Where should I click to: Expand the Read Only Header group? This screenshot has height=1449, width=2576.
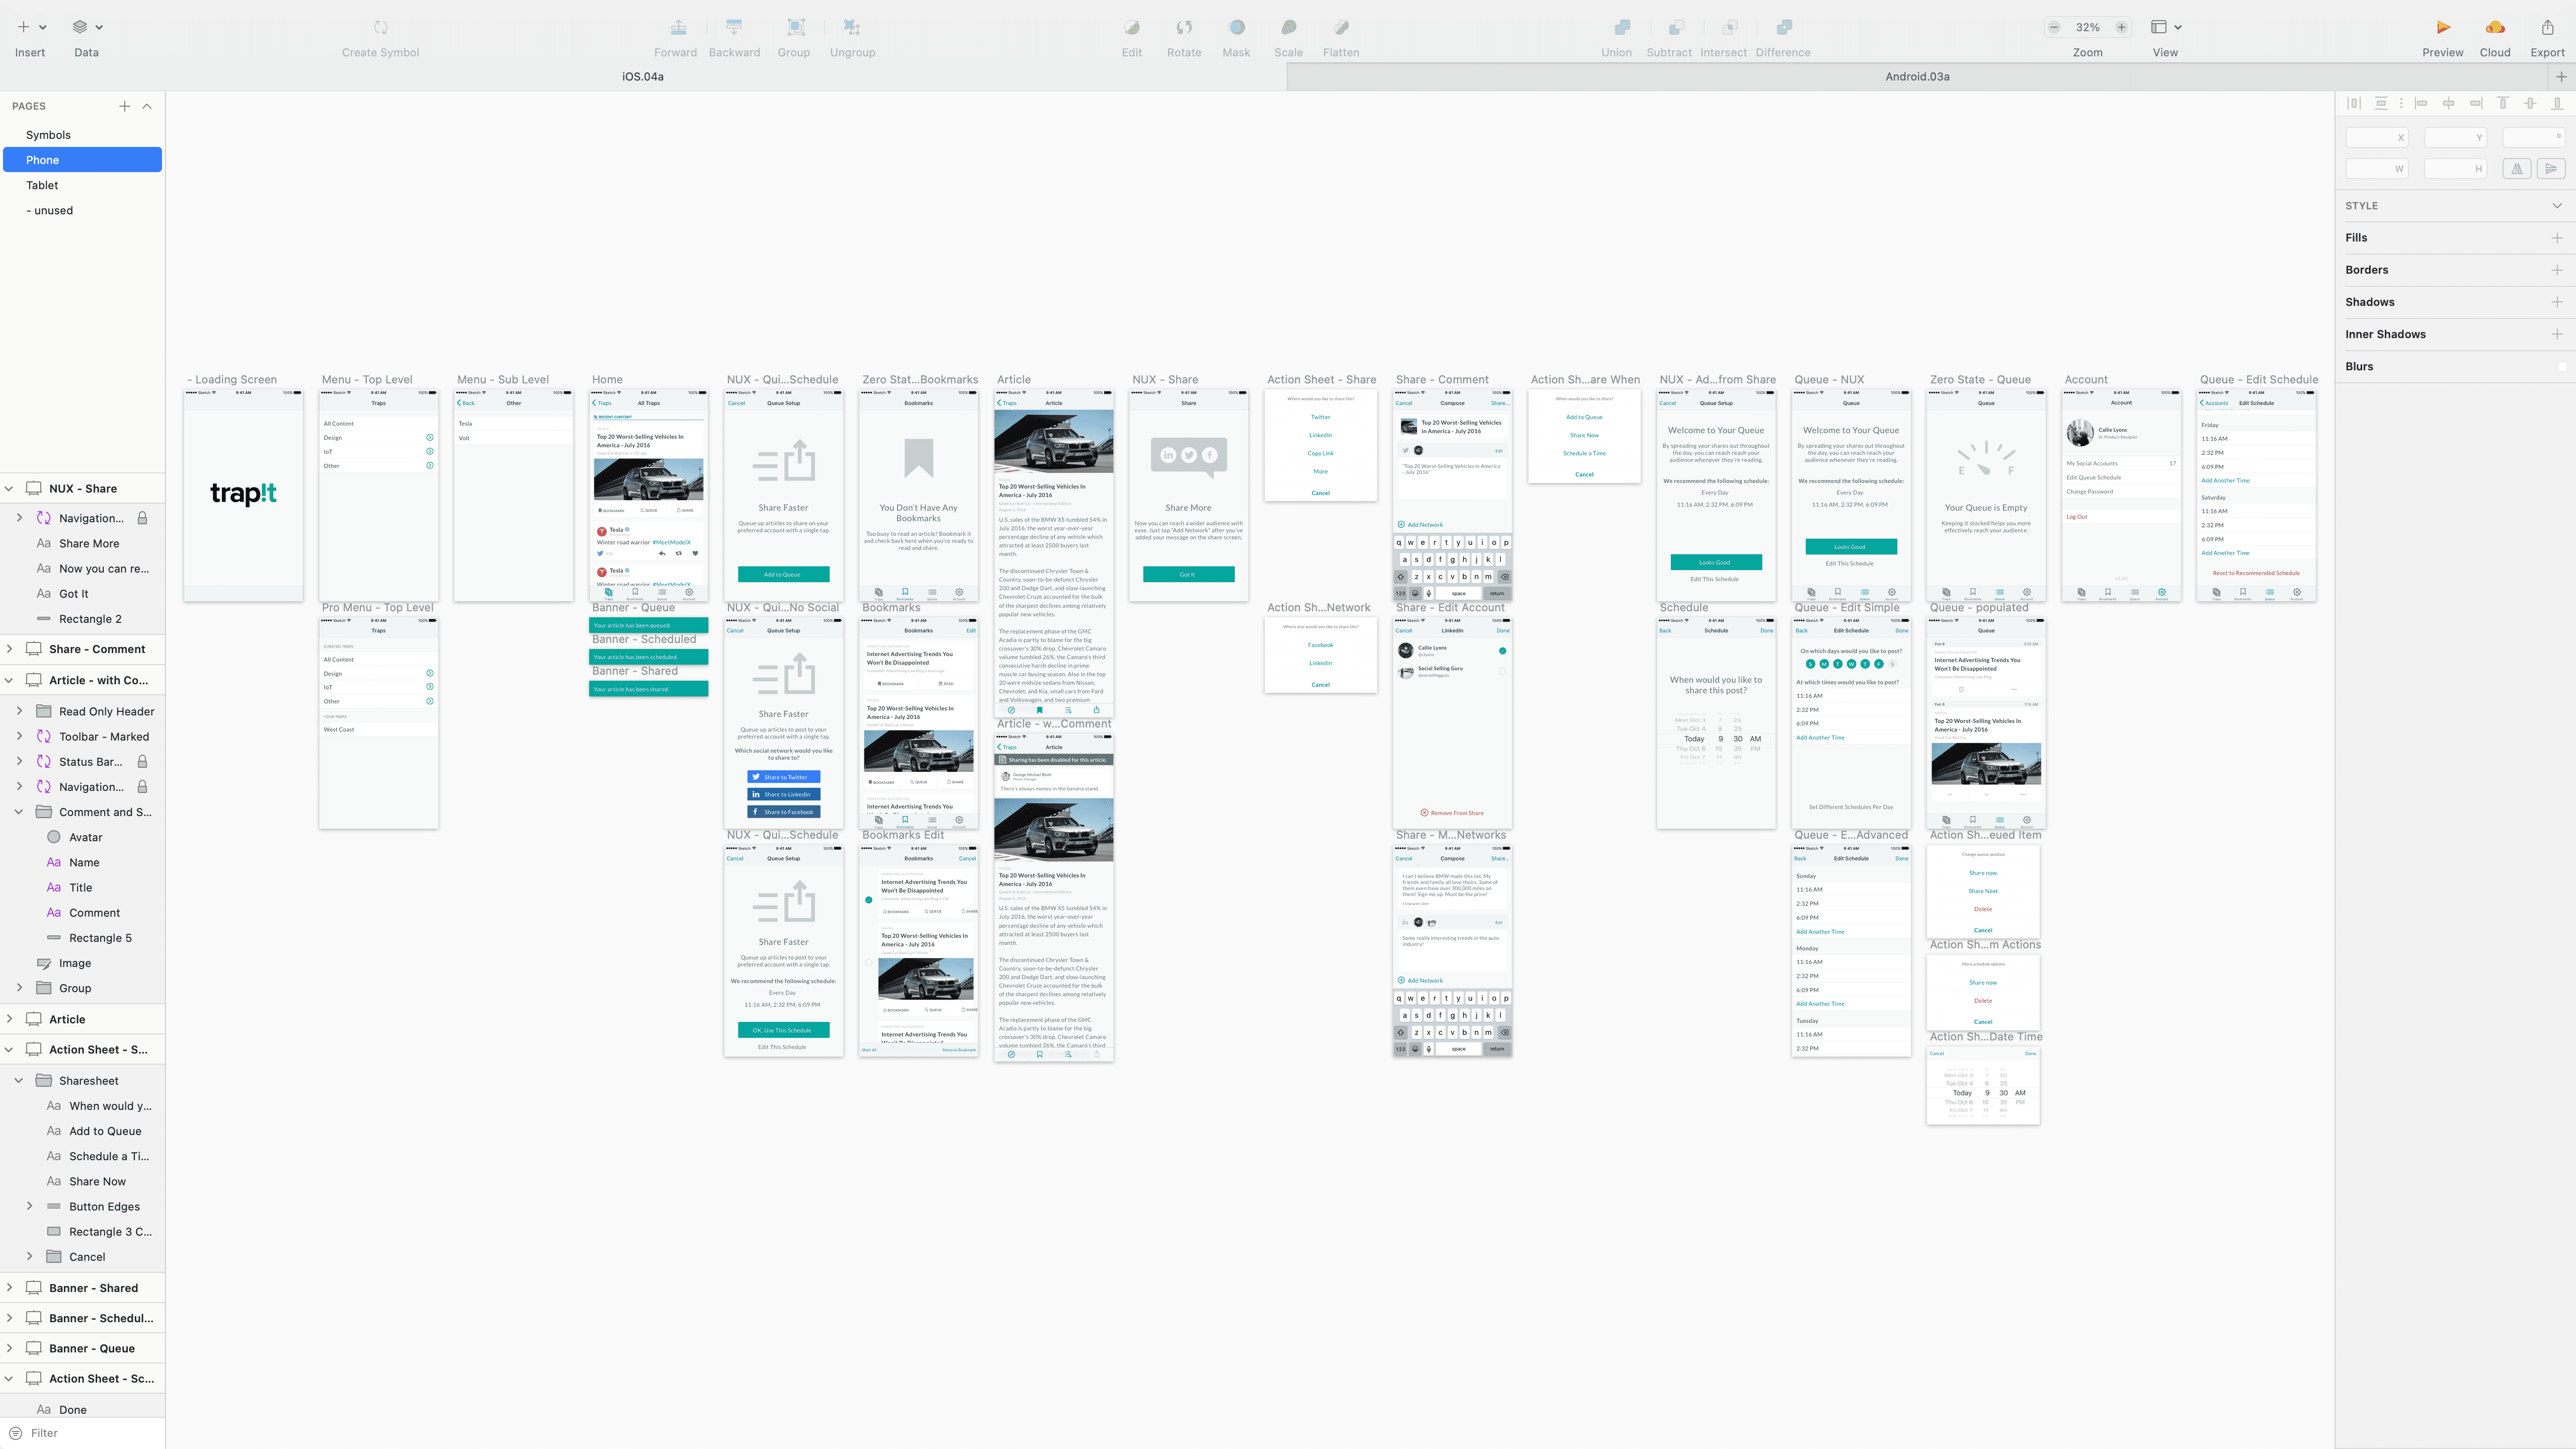[x=19, y=711]
